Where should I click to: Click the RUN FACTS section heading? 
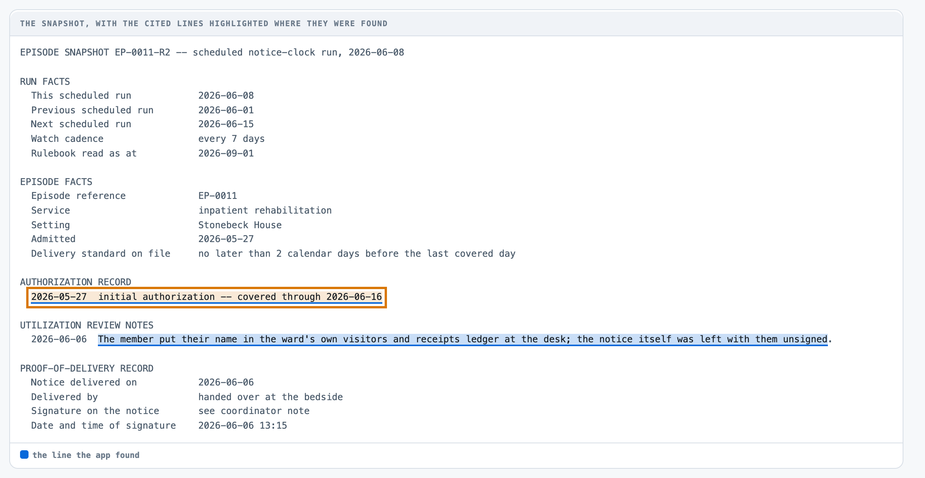(x=45, y=82)
